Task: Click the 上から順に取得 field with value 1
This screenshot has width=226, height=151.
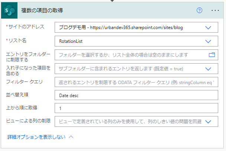Action: tap(136, 108)
